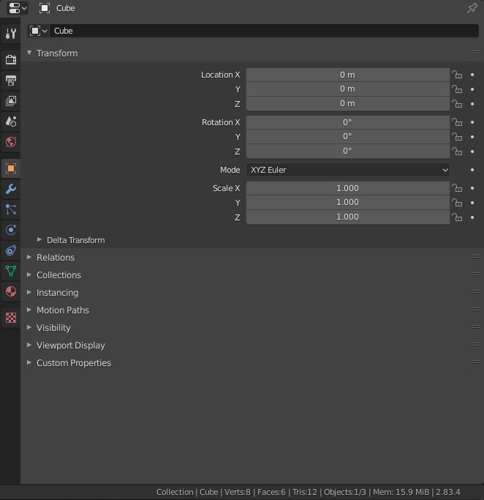Viewport: 484px width, 500px height.
Task: Open the Particle Properties tab
Action: [11, 209]
